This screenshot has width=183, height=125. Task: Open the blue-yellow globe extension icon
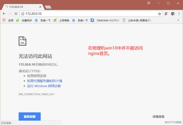tap(173, 14)
